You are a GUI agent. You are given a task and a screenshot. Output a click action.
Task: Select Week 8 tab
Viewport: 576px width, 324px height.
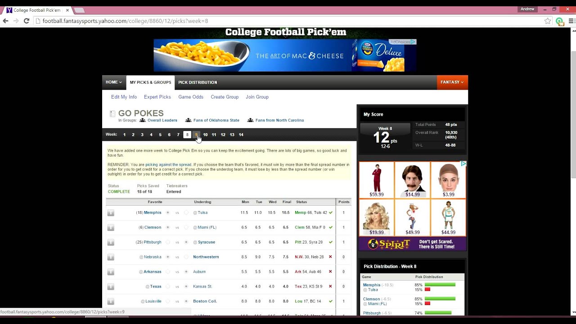pyautogui.click(x=187, y=135)
